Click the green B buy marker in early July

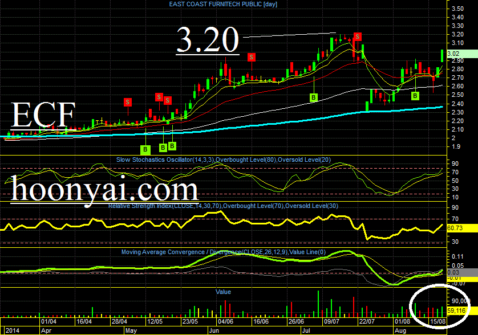[313, 97]
